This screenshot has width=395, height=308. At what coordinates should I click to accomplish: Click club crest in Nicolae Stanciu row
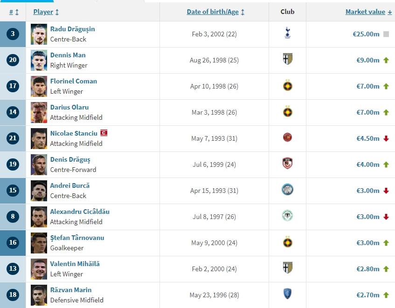287,138
